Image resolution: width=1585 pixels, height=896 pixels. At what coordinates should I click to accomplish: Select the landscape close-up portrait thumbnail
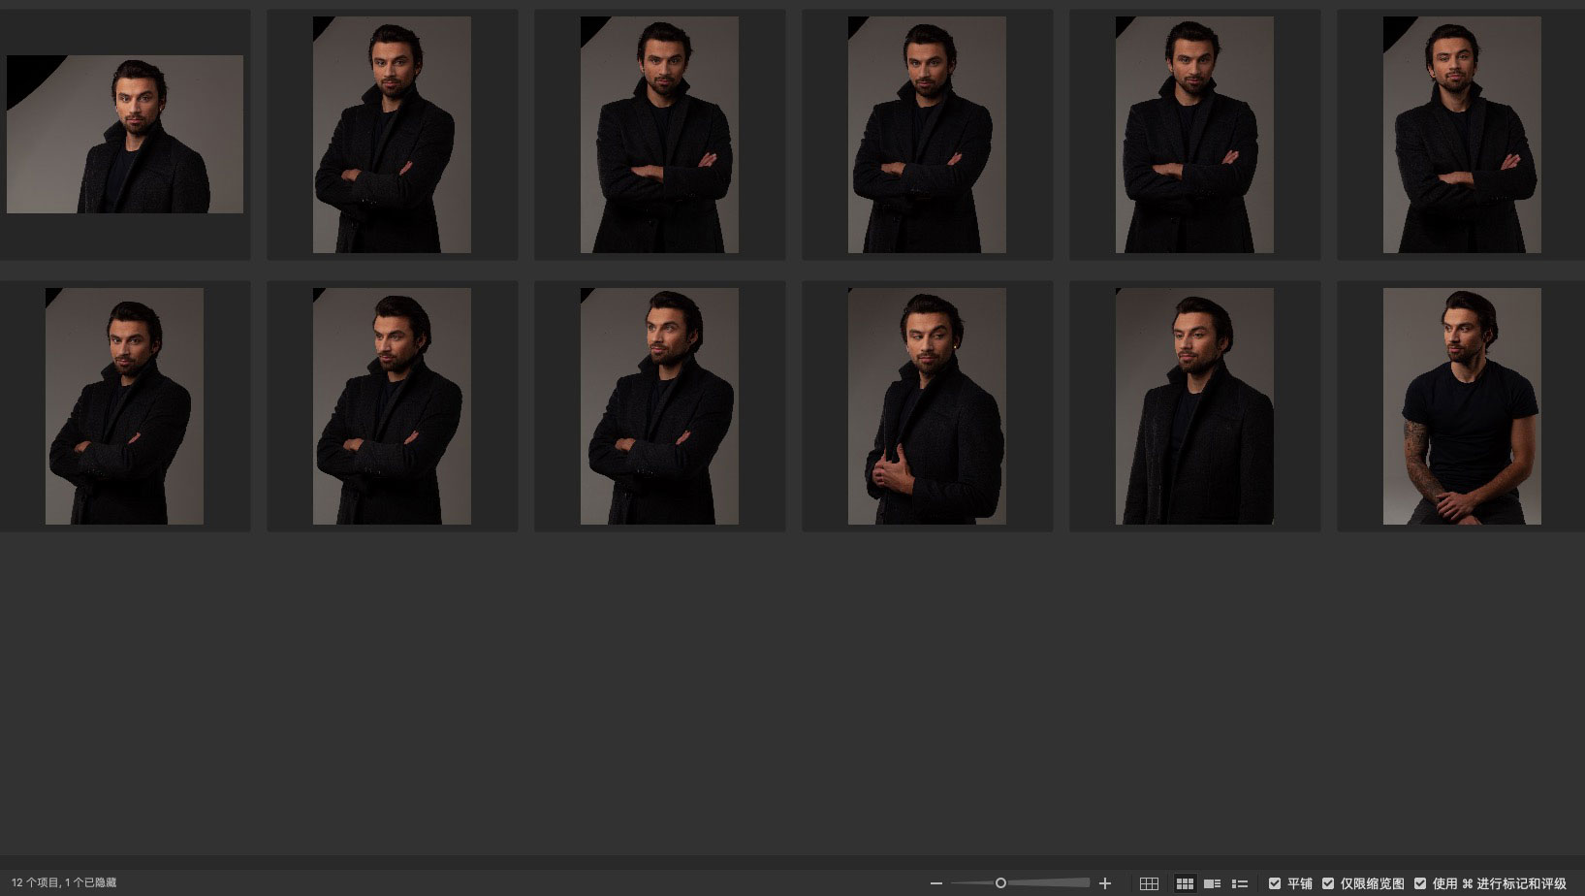click(x=125, y=135)
